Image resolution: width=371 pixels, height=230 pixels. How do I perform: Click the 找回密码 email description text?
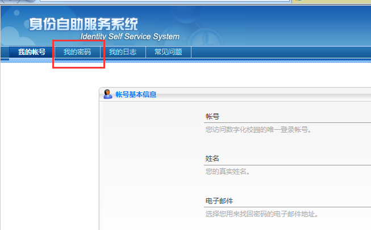[261, 214]
